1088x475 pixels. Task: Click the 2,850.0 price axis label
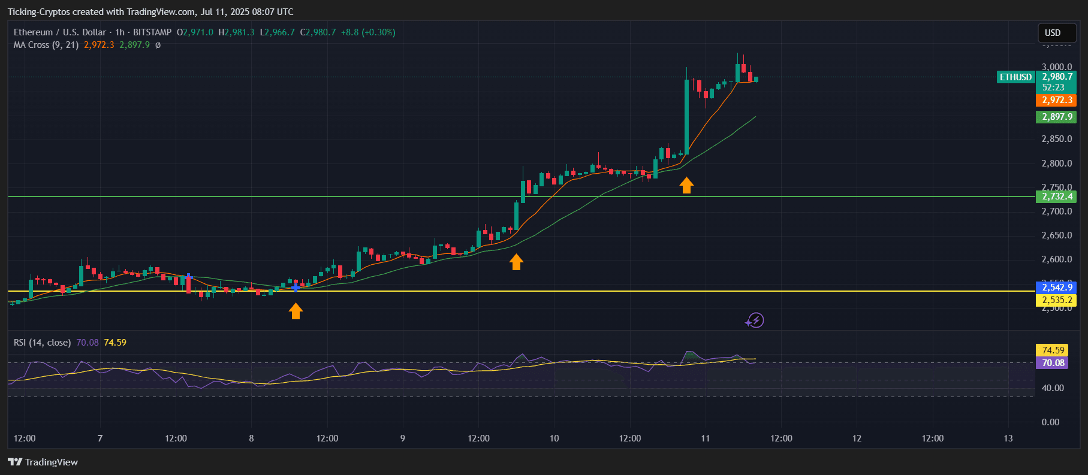coord(1057,139)
